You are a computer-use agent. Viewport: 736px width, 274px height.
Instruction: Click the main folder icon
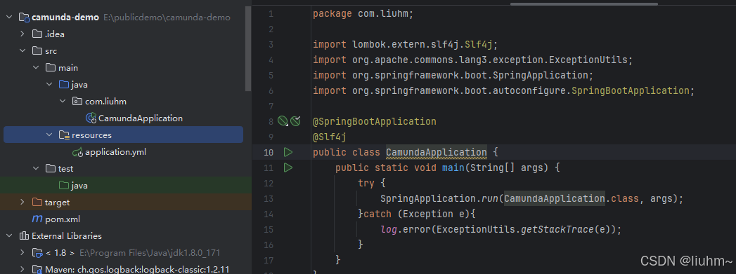(x=50, y=68)
